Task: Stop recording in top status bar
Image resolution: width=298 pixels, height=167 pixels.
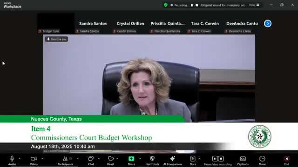Action: coord(197,5)
